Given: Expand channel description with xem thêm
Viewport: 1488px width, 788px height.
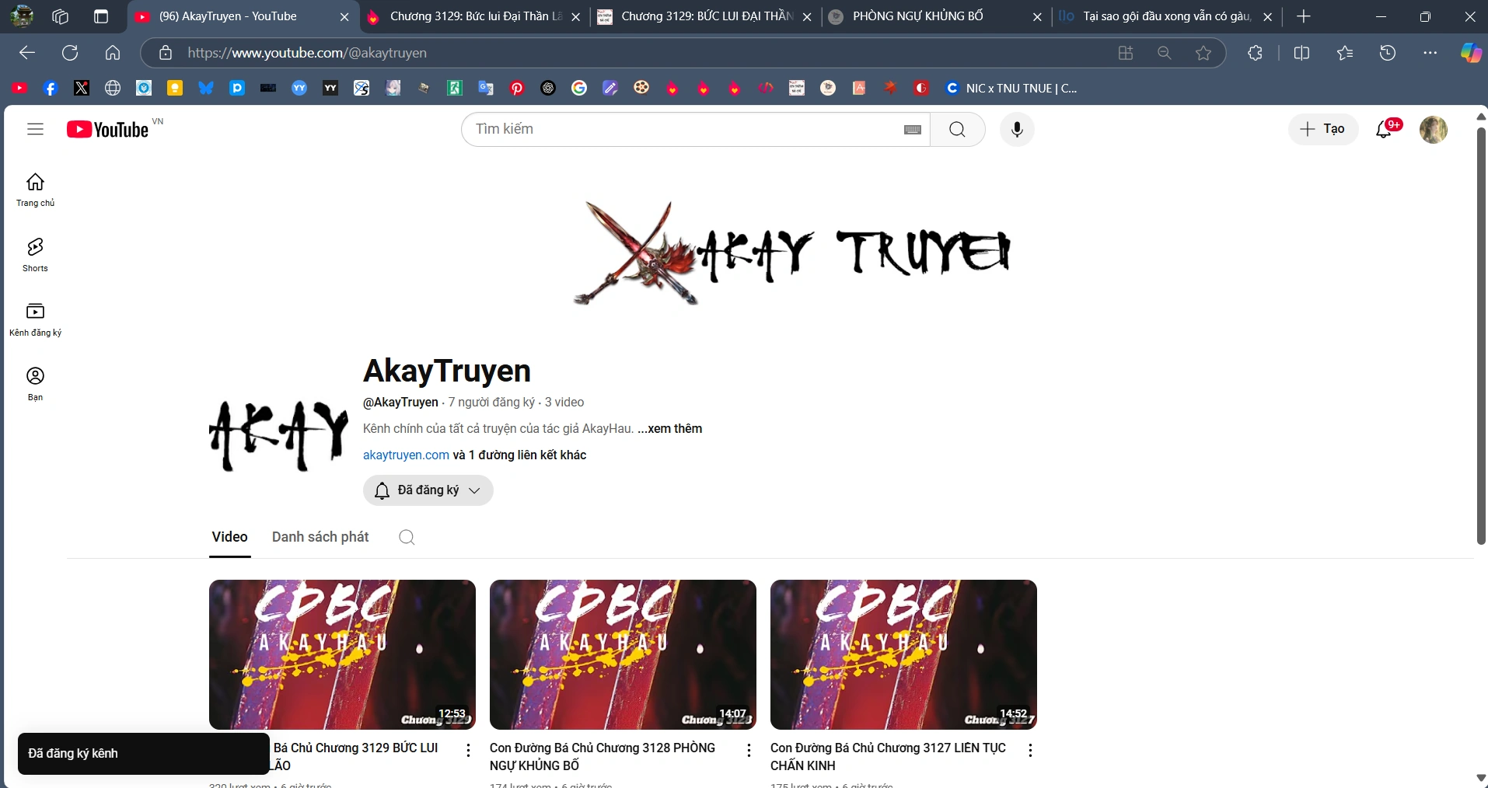Looking at the screenshot, I should click(x=670, y=429).
